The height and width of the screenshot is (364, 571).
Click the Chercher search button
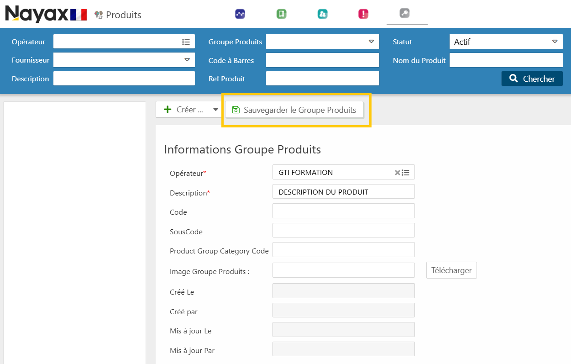point(532,79)
